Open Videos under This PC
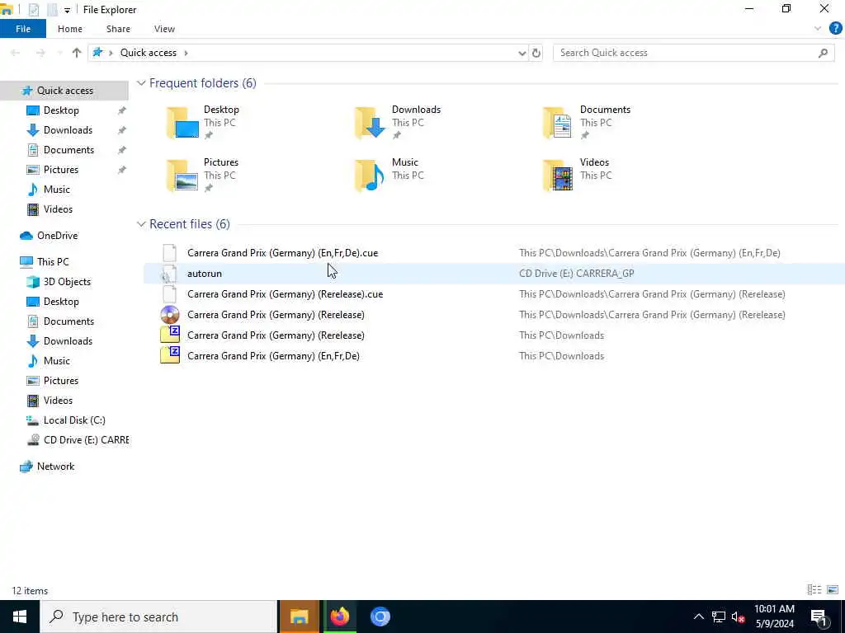Screen dimensions: 845x633 [58, 401]
